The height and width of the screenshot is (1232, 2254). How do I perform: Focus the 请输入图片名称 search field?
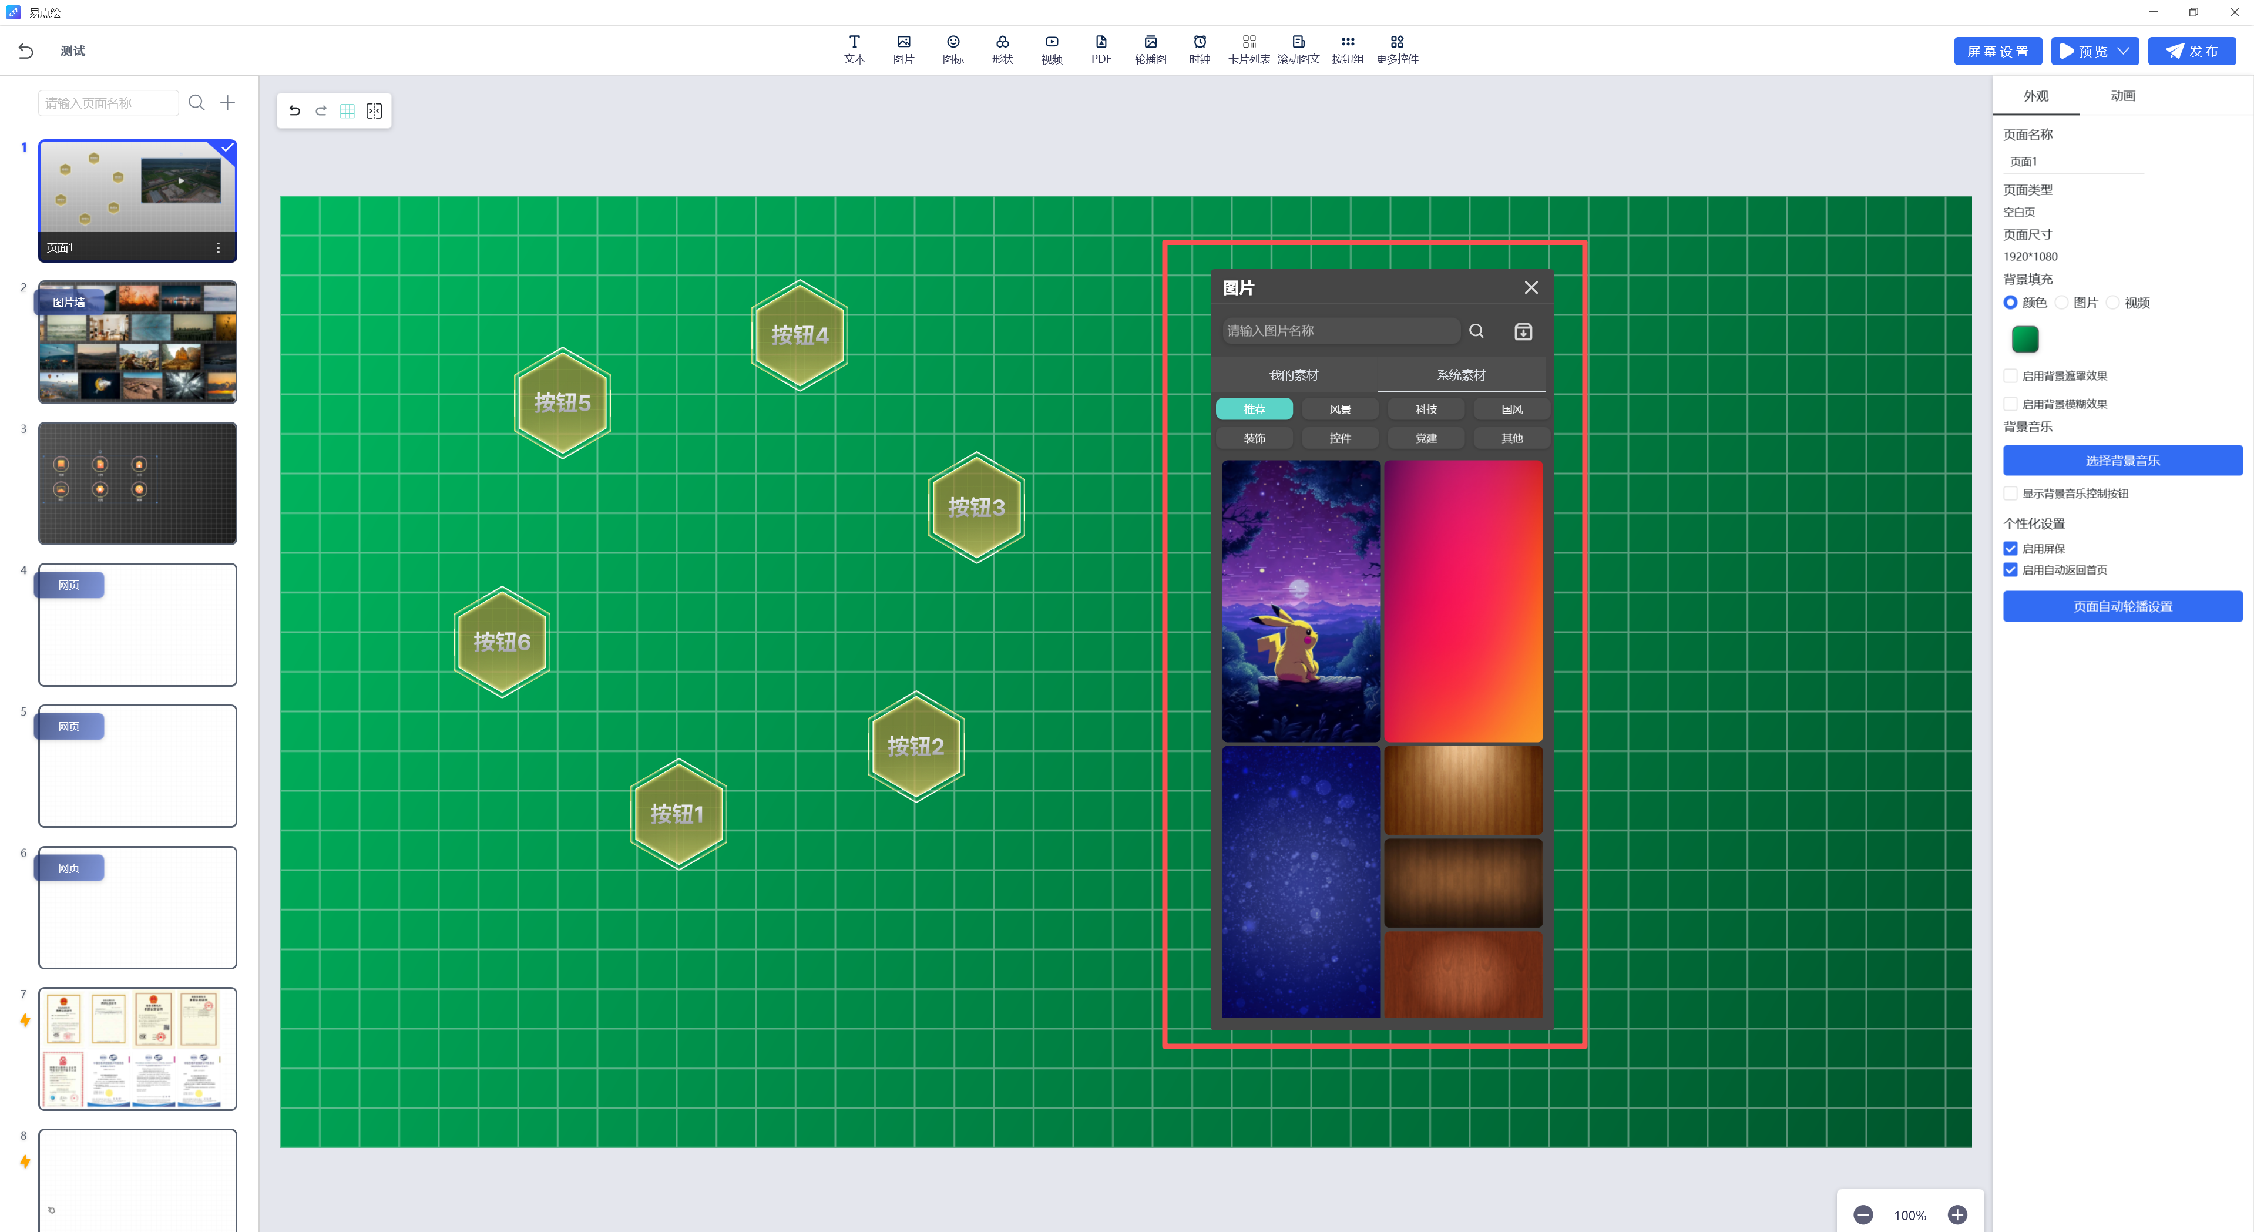pos(1341,331)
